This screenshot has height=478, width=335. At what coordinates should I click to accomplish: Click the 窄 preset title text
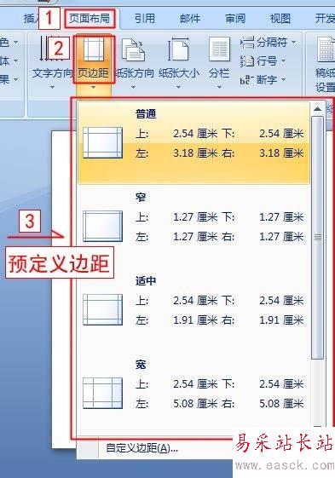click(141, 198)
